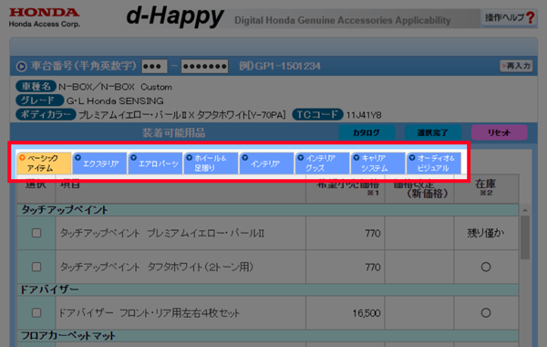Open the エアロパーツ tab

[x=156, y=163]
